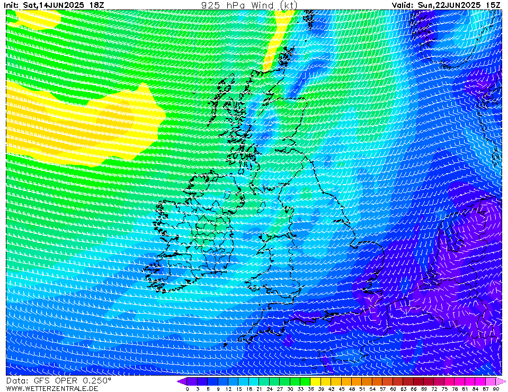
Task: Click the legend value '63'
Action: point(403,389)
